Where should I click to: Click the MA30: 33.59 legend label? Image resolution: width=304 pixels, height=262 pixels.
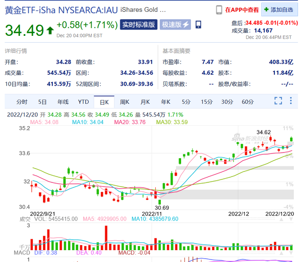pyautogui.click(x=172, y=122)
